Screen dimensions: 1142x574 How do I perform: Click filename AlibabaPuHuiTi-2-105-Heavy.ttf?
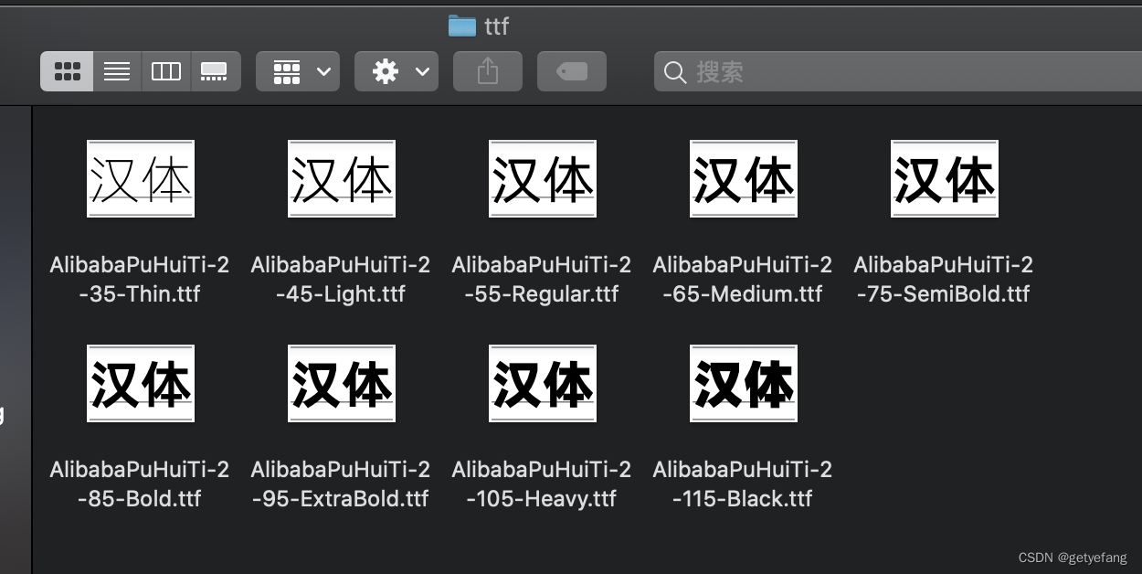tap(542, 484)
